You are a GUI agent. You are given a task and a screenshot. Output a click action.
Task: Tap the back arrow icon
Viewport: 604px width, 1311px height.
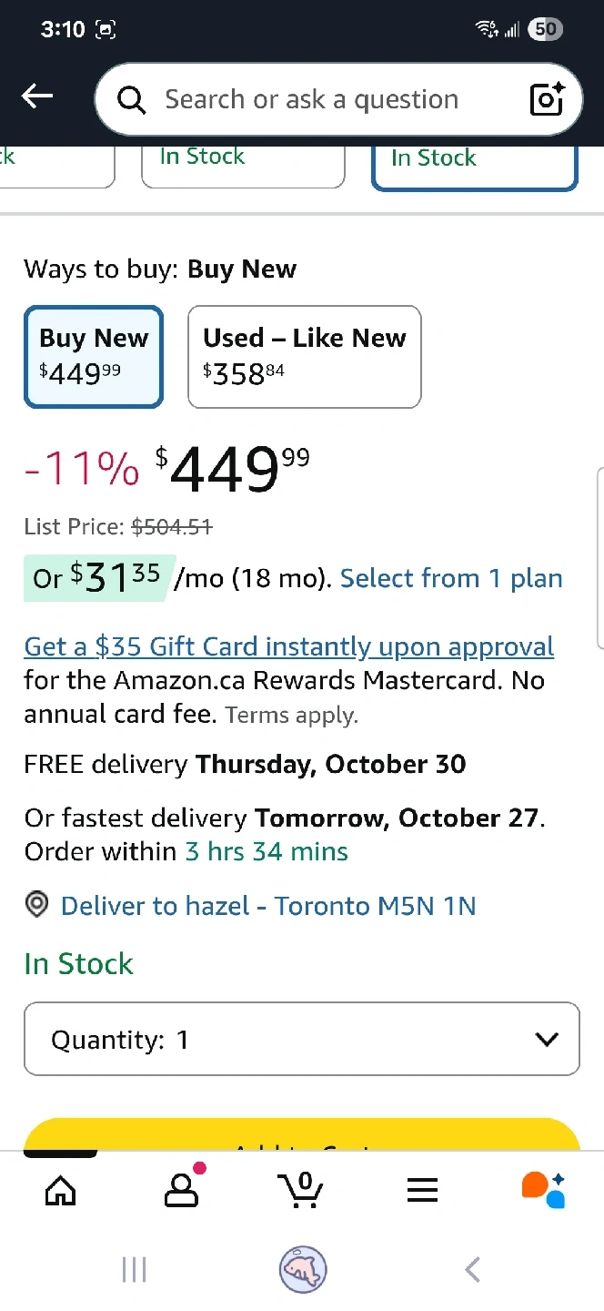(x=37, y=97)
